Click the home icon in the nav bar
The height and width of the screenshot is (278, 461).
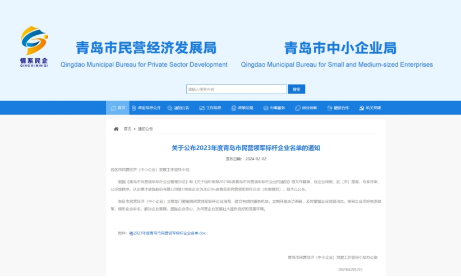tap(113, 108)
